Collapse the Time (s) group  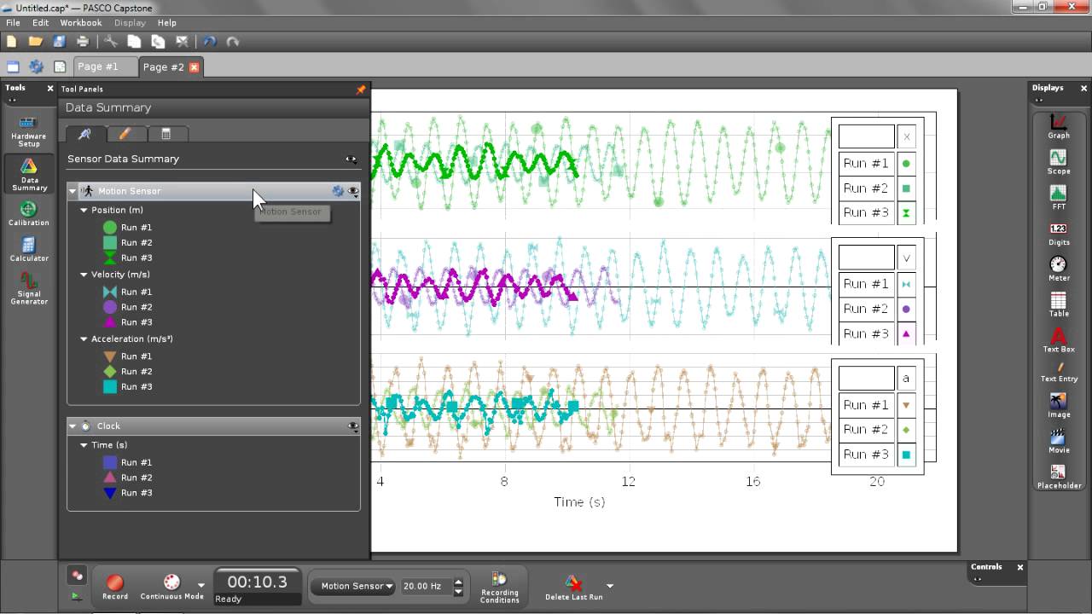(84, 445)
